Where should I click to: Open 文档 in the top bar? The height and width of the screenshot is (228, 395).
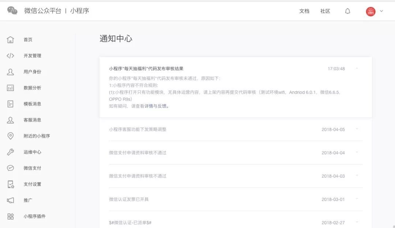click(304, 11)
